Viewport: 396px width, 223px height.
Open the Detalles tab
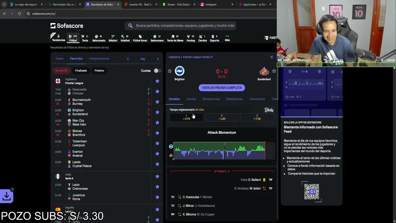click(174, 99)
